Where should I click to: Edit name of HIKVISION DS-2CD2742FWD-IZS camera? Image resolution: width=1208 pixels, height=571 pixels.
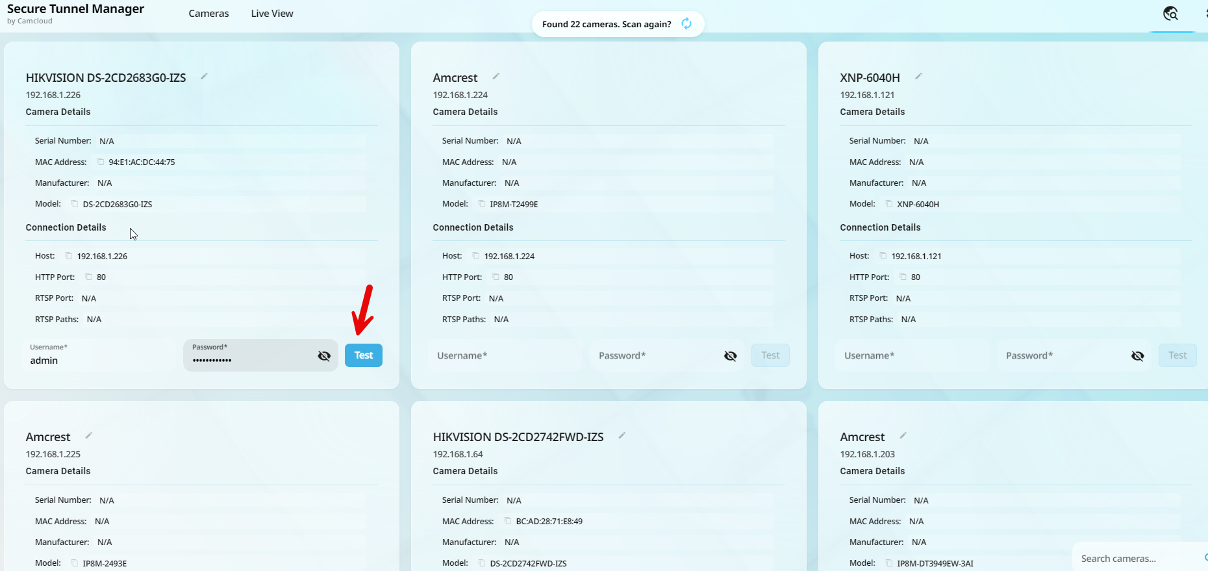click(x=622, y=435)
